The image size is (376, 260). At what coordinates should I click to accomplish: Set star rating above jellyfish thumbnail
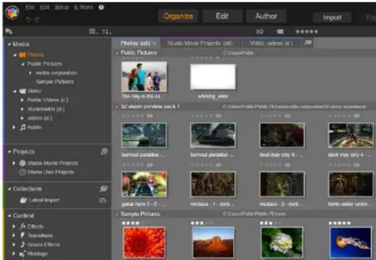339,223
